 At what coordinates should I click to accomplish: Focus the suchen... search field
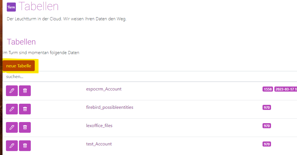coord(150,76)
